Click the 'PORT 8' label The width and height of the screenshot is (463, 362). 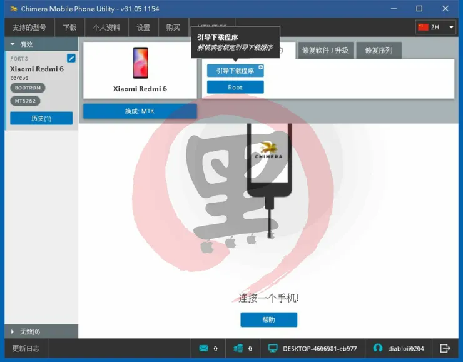click(19, 58)
